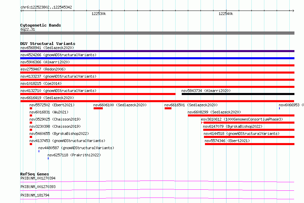Select the red nsv6616501 variant block

coord(168,108)
